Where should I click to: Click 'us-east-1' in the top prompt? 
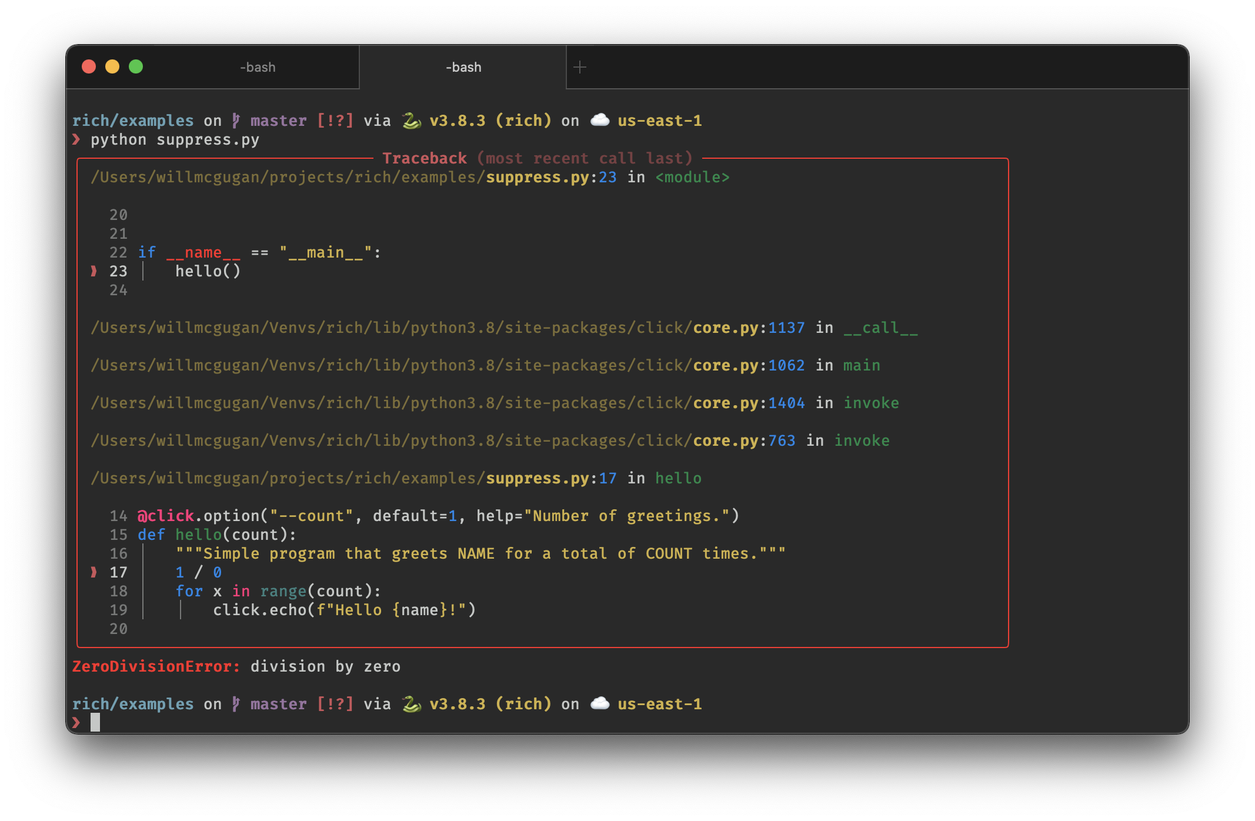659,121
